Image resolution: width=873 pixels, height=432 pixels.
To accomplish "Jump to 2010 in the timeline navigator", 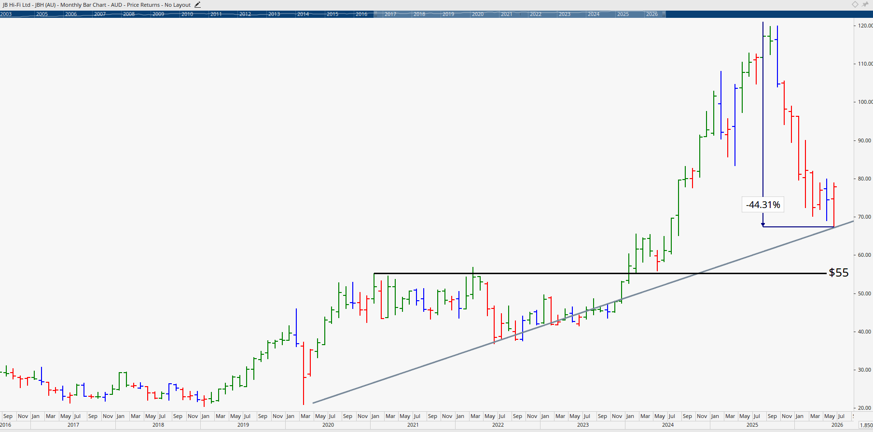I will (187, 14).
